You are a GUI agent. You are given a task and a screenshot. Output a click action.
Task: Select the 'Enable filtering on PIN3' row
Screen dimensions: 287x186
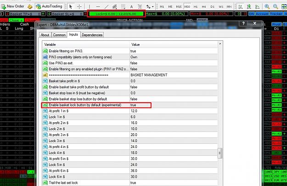pos(130,51)
